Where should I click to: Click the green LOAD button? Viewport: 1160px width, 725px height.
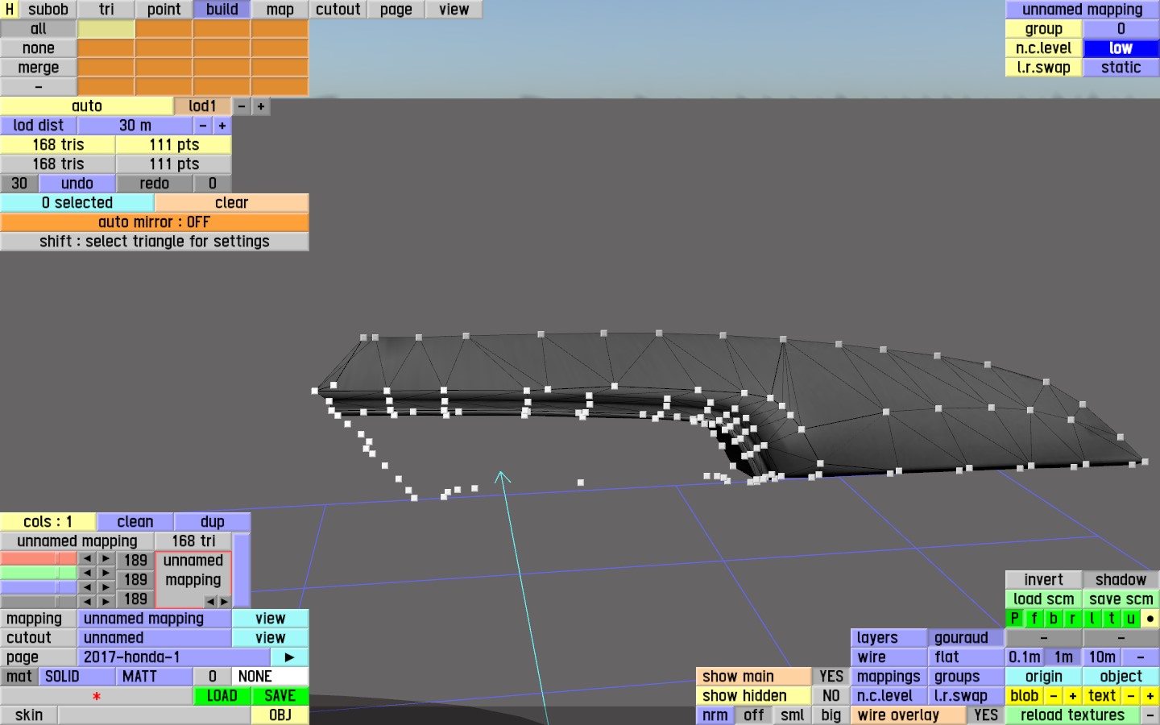[x=222, y=696]
